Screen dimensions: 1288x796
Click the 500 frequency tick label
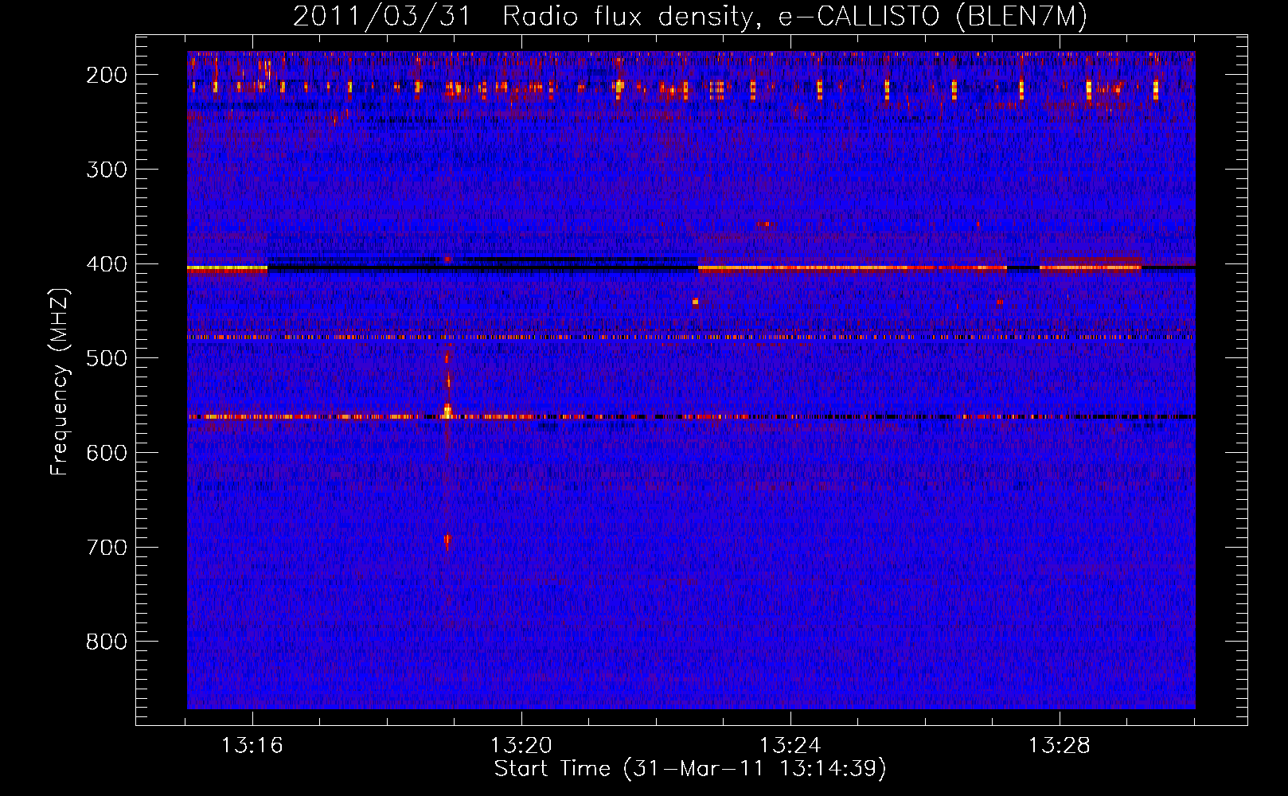pos(107,358)
